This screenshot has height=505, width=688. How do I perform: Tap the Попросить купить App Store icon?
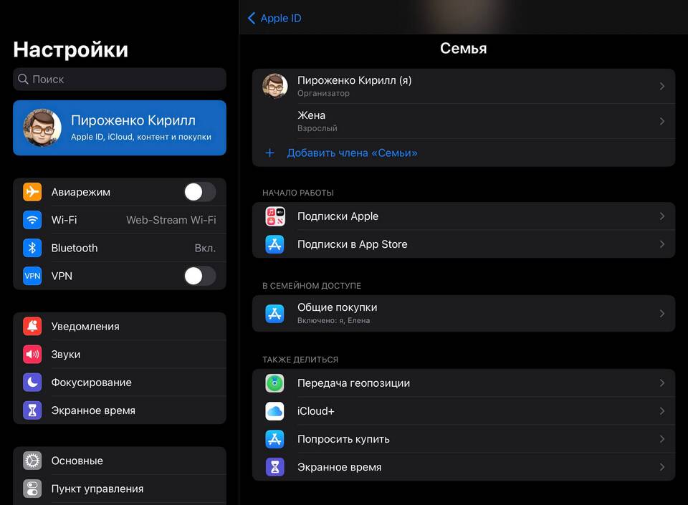[275, 439]
